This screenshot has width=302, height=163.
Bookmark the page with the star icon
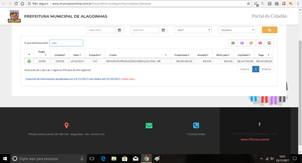point(248,3)
